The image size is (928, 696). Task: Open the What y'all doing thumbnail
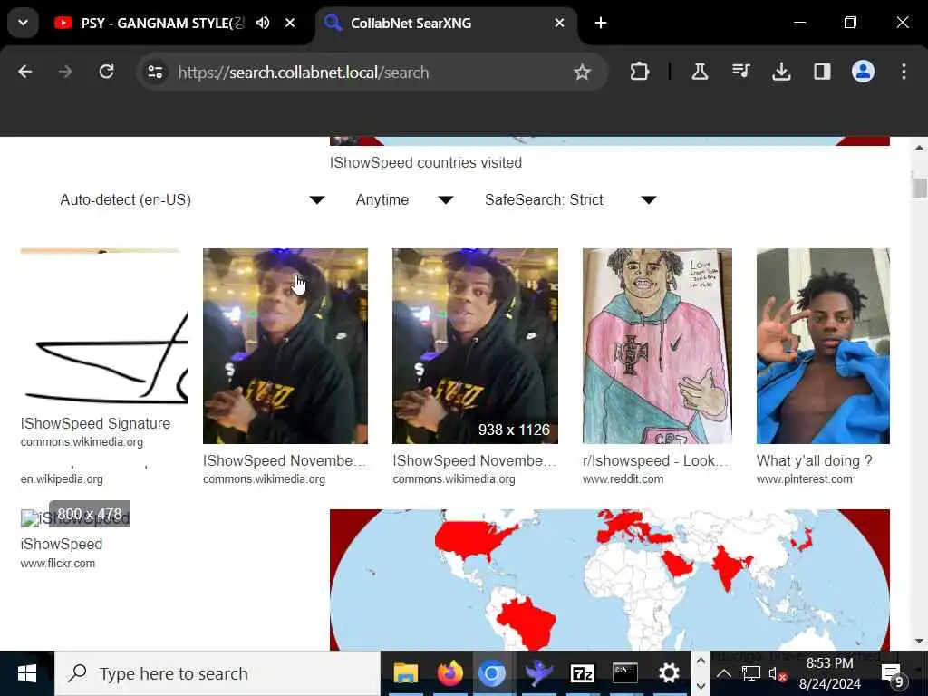pyautogui.click(x=823, y=345)
